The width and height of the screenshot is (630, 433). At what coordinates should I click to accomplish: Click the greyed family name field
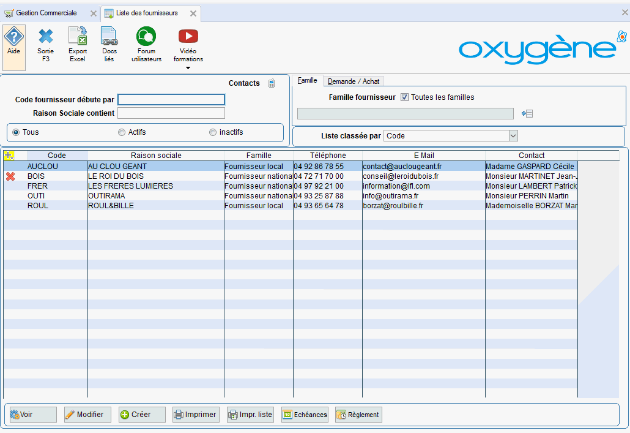click(x=406, y=113)
